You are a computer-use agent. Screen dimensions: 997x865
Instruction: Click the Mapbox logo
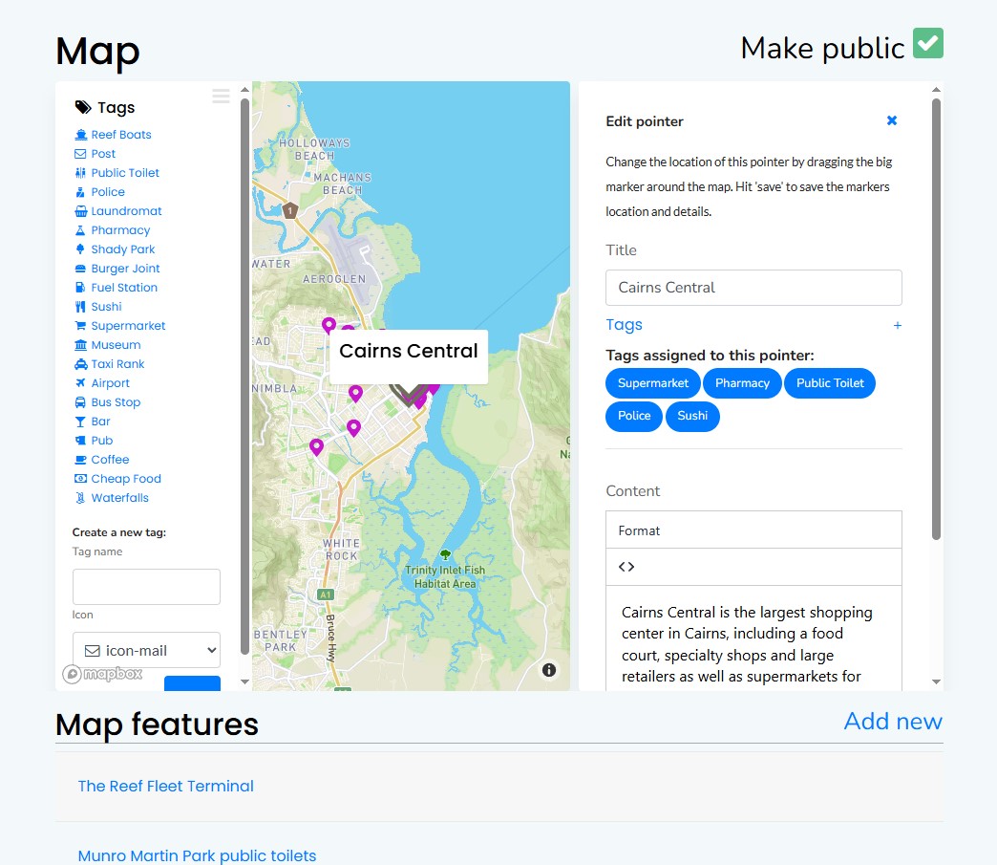coord(103,674)
